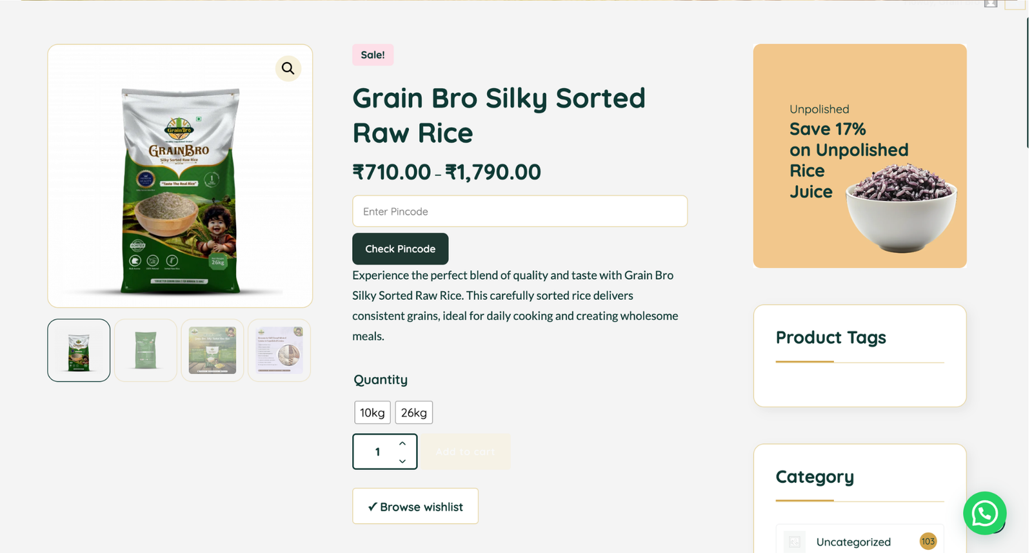Screen dimensions: 1032x553
Task: Click the Enter Pincode input field
Action: click(519, 211)
